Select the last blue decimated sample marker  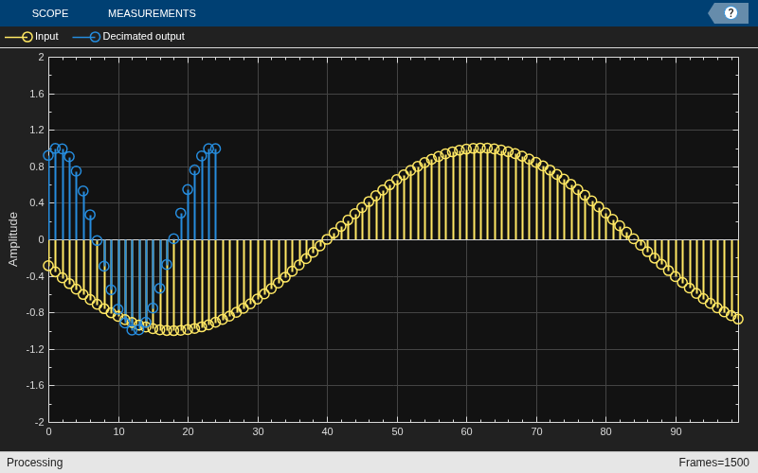click(x=216, y=149)
